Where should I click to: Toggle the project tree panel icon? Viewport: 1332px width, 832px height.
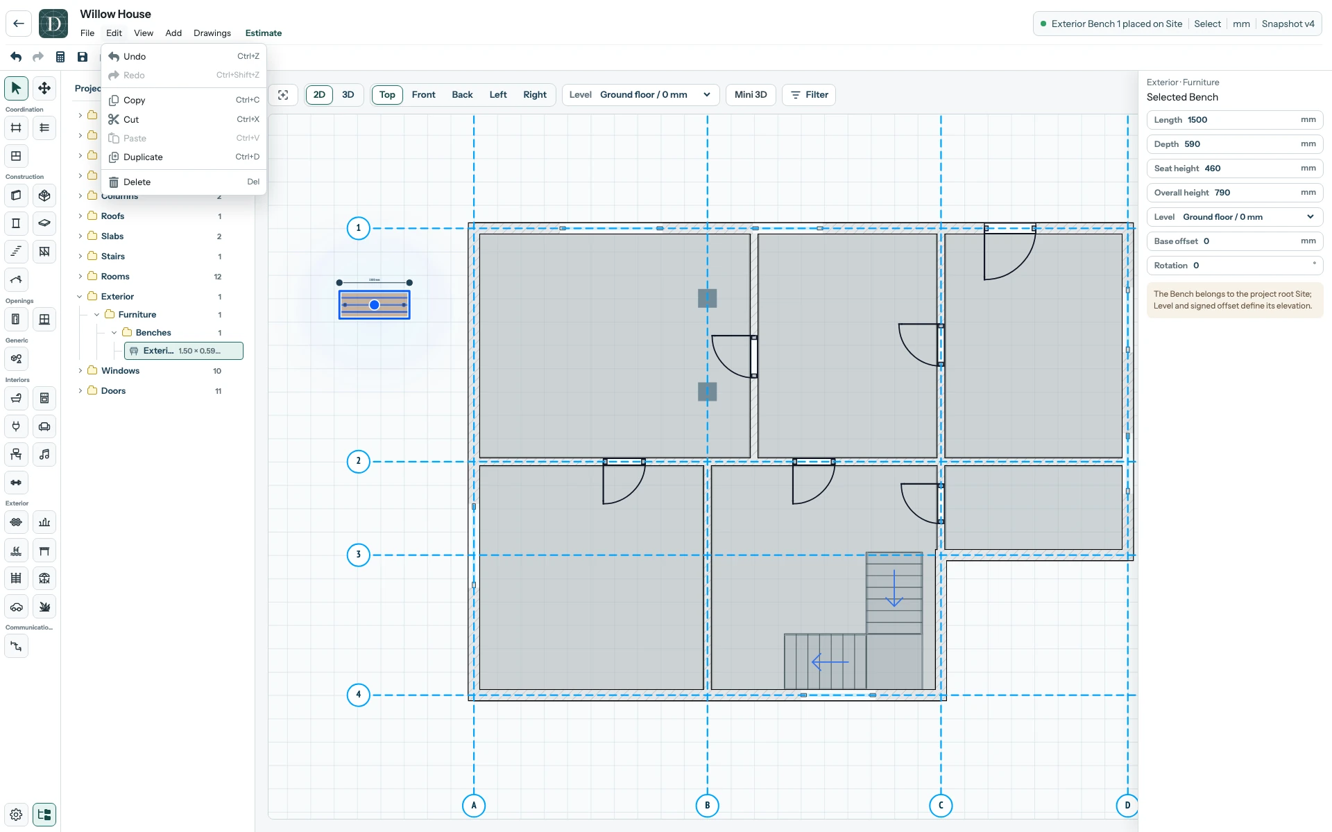(x=44, y=815)
